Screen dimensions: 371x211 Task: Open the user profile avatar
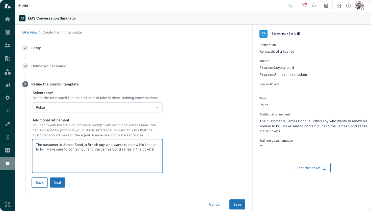359,6
